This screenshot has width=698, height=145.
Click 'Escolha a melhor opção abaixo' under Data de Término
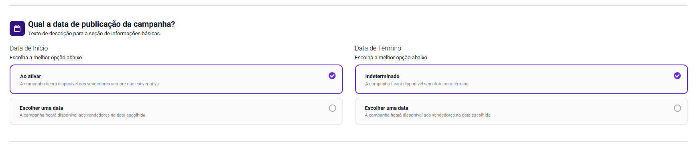point(391,58)
